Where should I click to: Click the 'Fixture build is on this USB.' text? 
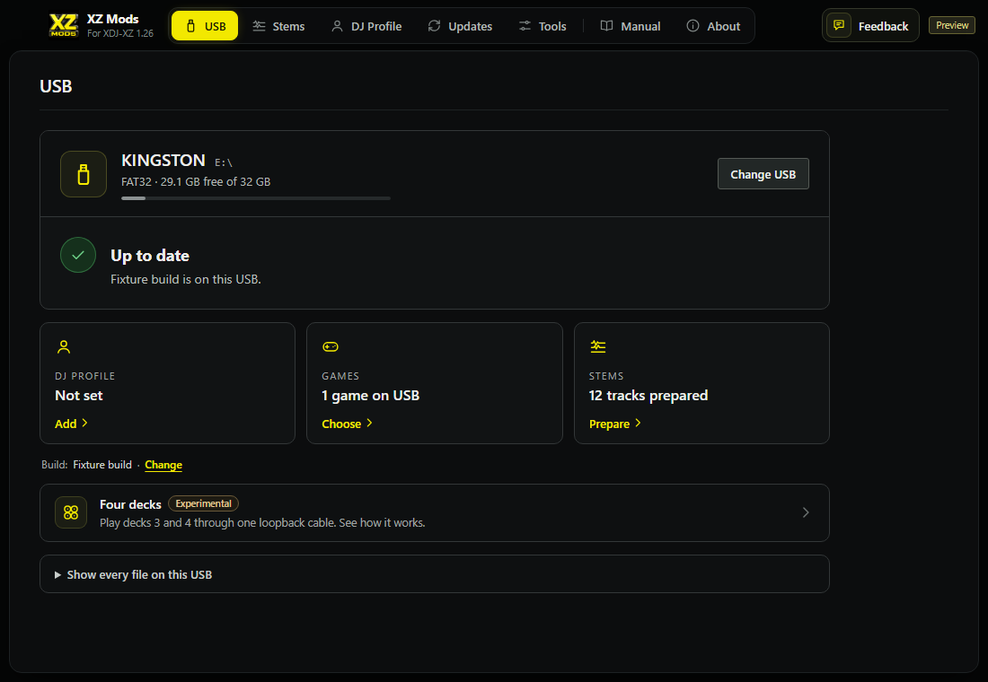(186, 279)
